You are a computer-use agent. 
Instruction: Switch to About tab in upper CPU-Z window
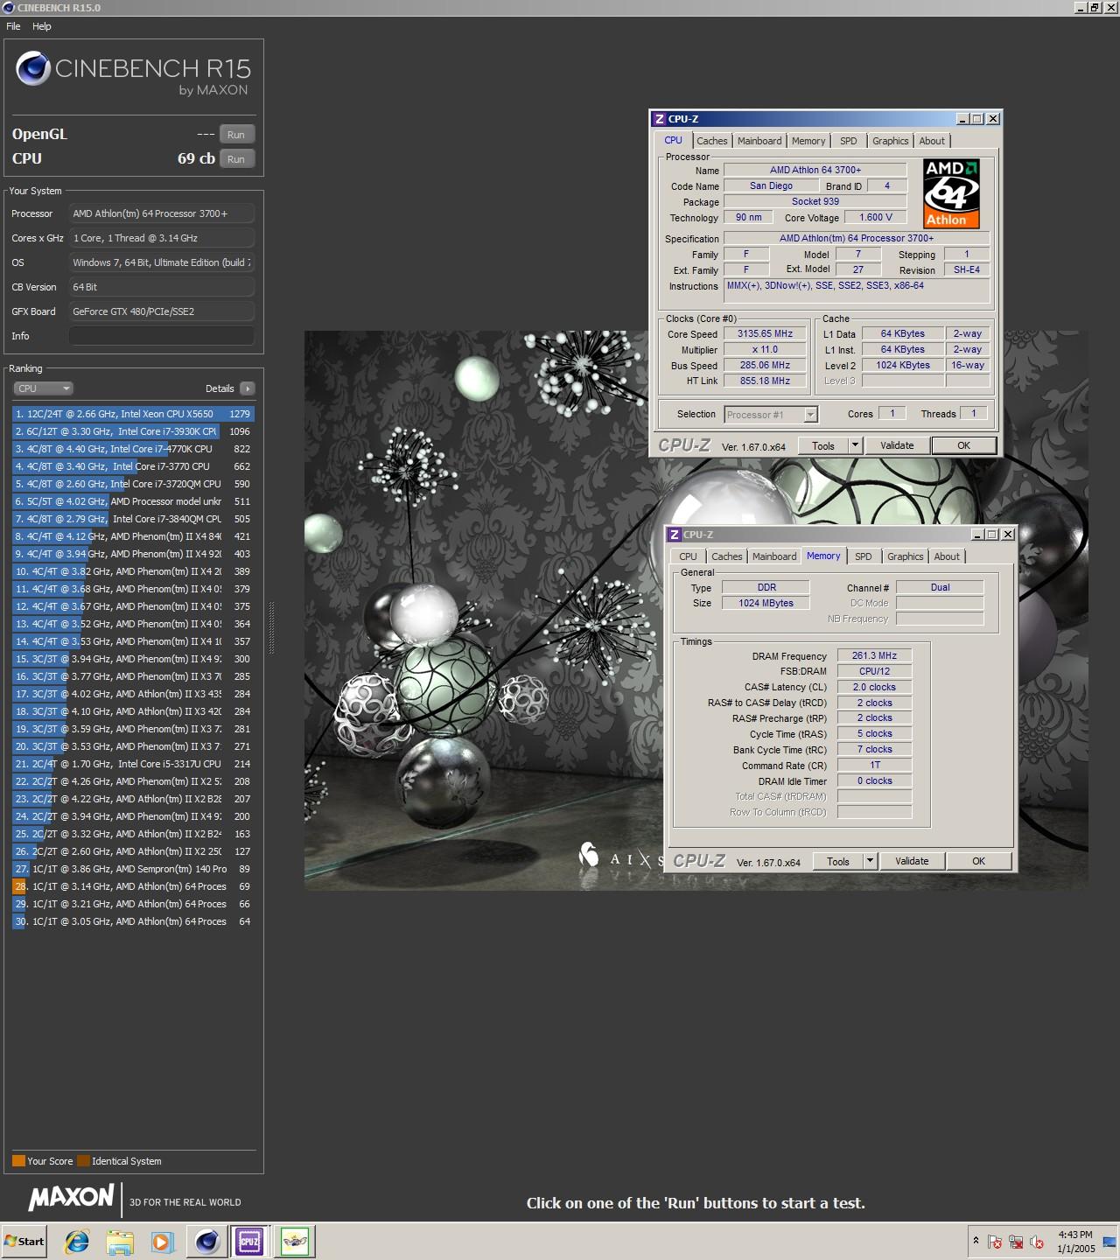(x=932, y=141)
